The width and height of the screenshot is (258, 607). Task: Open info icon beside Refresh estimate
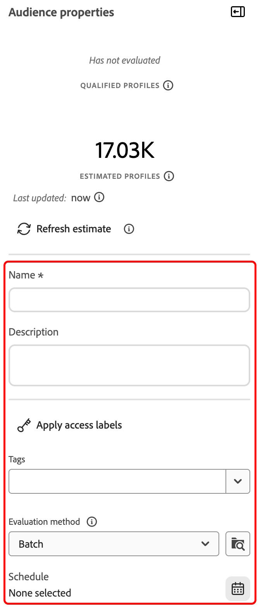click(129, 229)
